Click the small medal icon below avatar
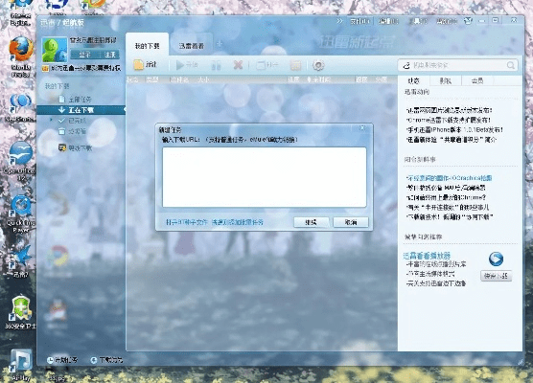The width and height of the screenshot is (533, 383). pos(45,69)
